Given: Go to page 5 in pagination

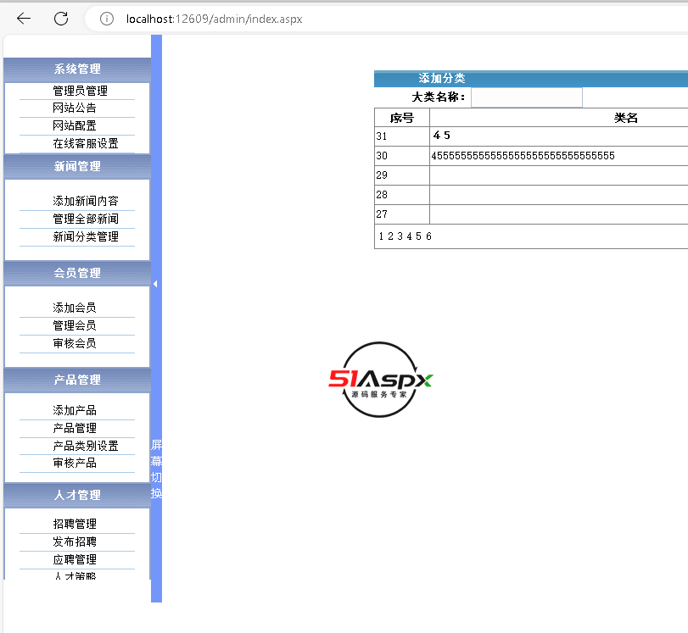Looking at the screenshot, I should pyautogui.click(x=418, y=236).
